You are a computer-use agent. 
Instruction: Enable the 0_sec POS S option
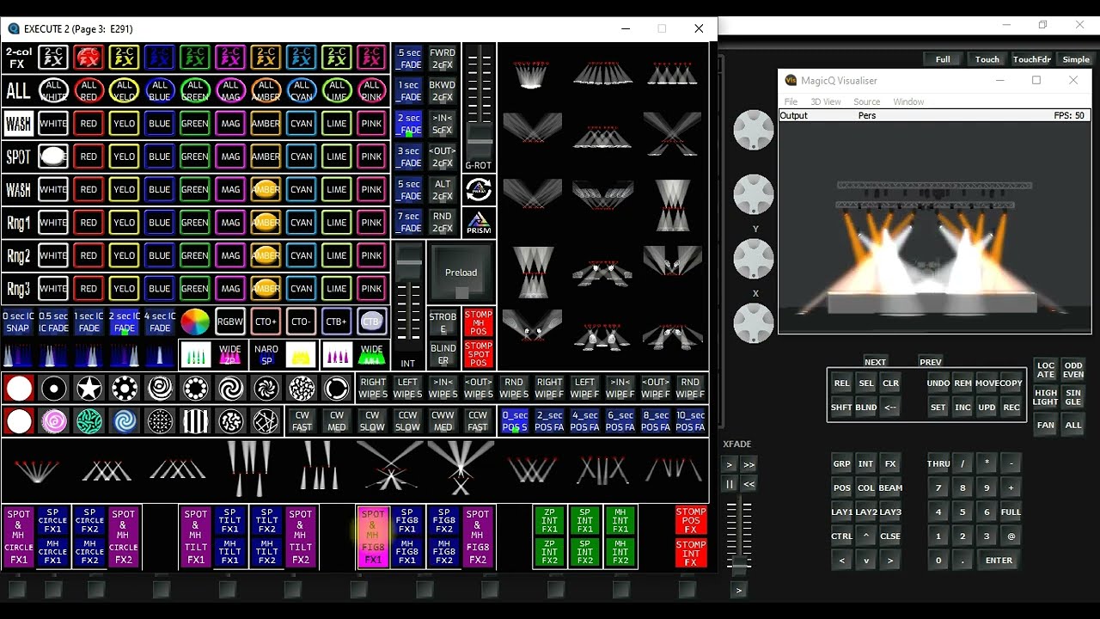(x=515, y=421)
